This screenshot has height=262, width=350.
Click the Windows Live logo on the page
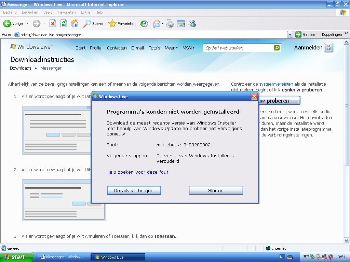coord(32,47)
